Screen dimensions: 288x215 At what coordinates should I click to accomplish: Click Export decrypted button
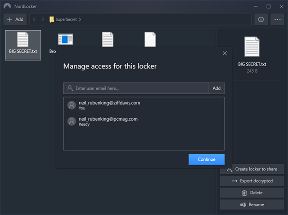click(252, 181)
